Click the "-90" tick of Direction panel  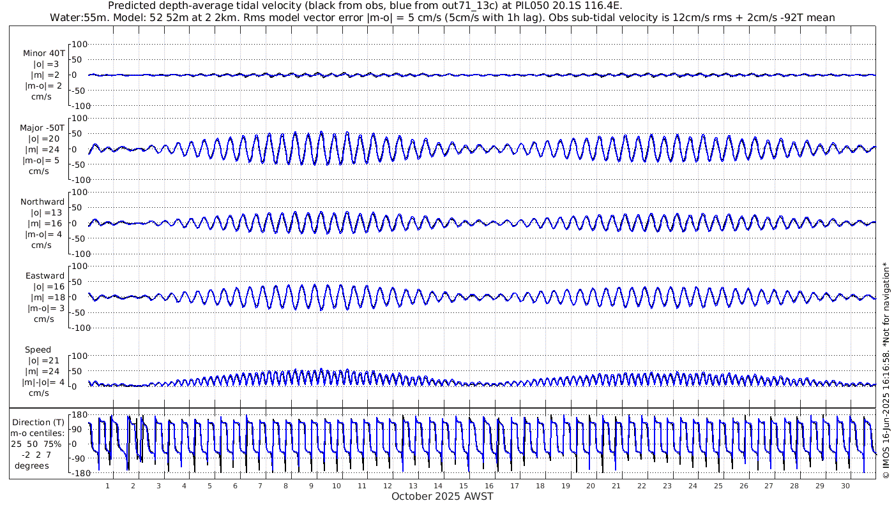79,458
